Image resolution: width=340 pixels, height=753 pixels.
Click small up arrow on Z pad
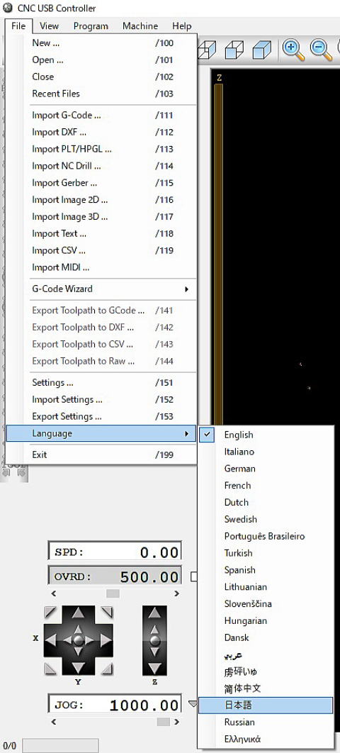click(154, 629)
